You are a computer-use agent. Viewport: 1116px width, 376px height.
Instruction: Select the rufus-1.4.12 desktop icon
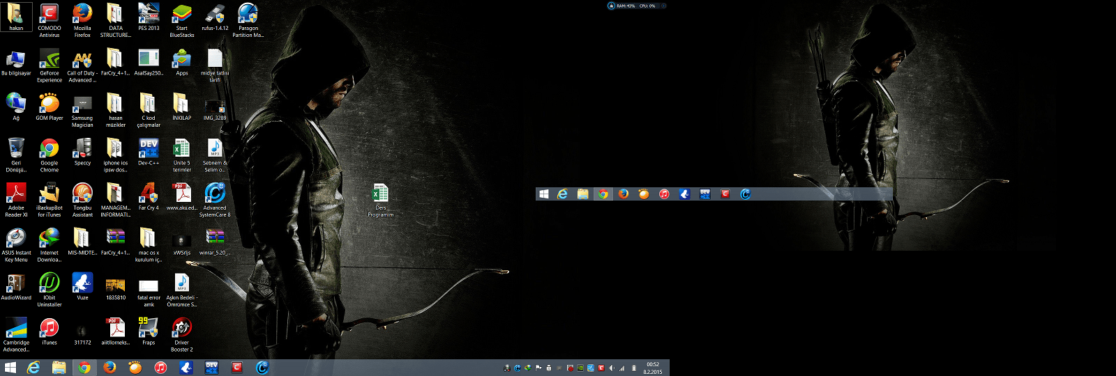(x=215, y=17)
